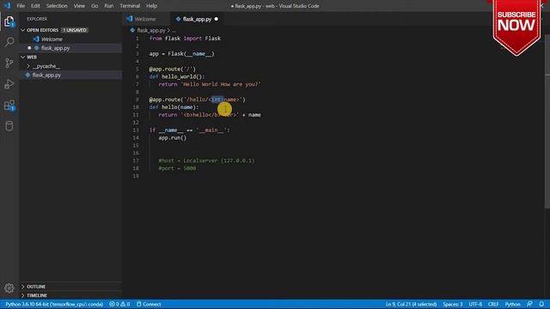Click the feedback icon in status bar
Viewport: 550px width, 309px height.
529,304
